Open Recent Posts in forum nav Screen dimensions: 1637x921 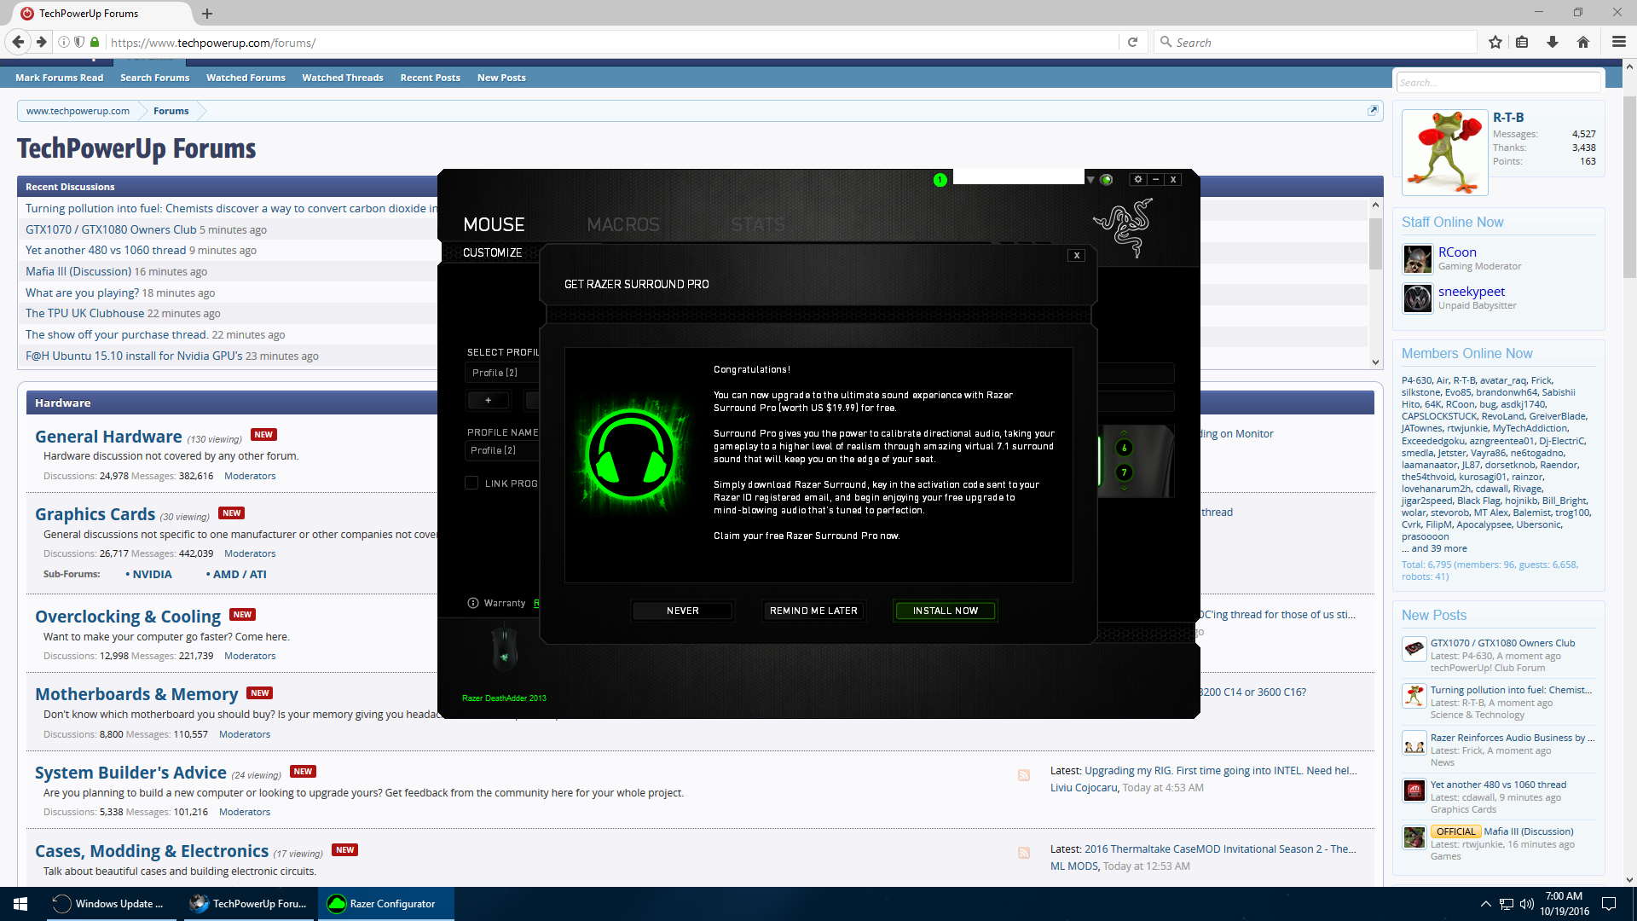click(430, 78)
